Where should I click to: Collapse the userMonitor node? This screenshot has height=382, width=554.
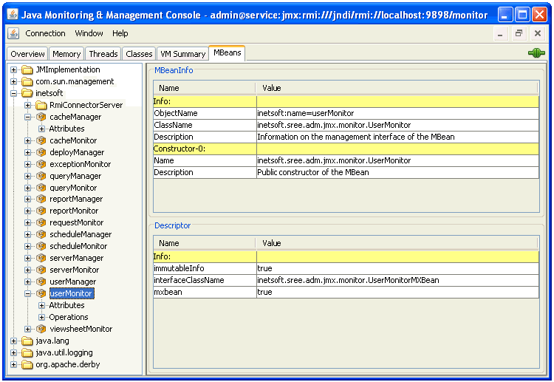[x=27, y=293]
